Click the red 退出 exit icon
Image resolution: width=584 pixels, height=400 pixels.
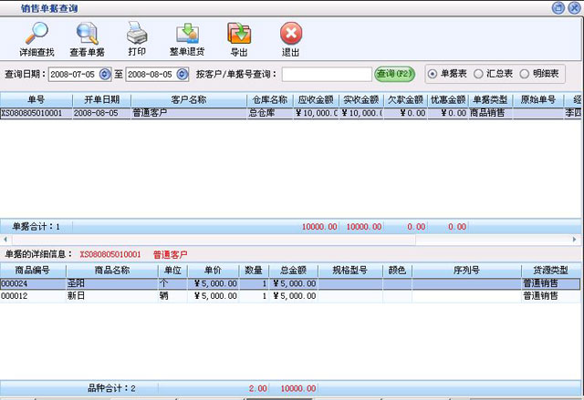coord(291,35)
